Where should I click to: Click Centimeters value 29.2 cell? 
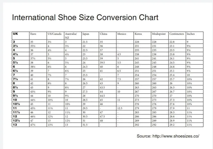pyautogui.click(x=172, y=125)
